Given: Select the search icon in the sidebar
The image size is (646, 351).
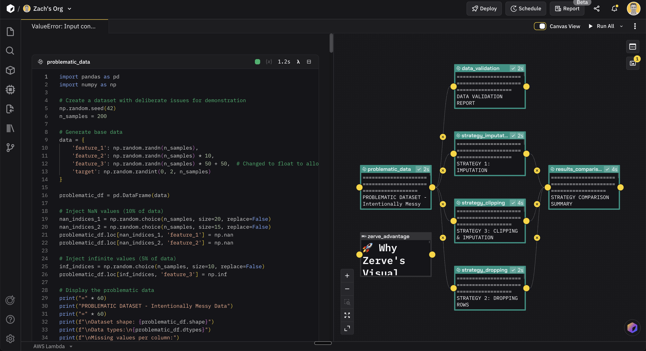Looking at the screenshot, I should 10,51.
